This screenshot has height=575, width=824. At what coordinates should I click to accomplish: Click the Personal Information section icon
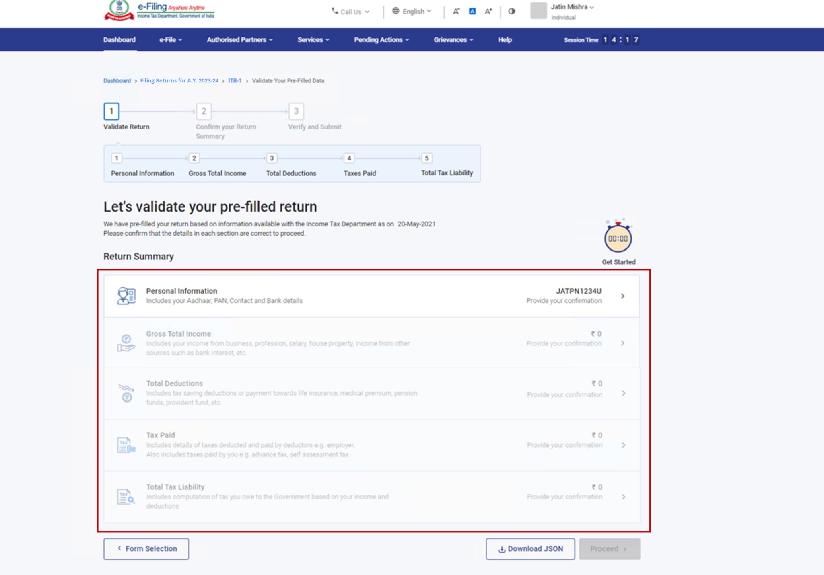click(x=126, y=296)
